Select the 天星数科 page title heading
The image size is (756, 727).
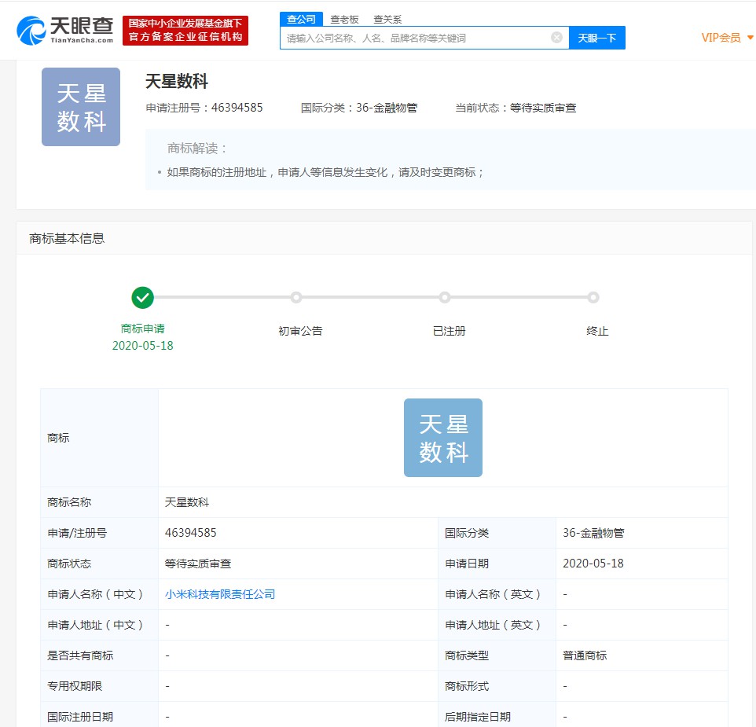tap(177, 81)
